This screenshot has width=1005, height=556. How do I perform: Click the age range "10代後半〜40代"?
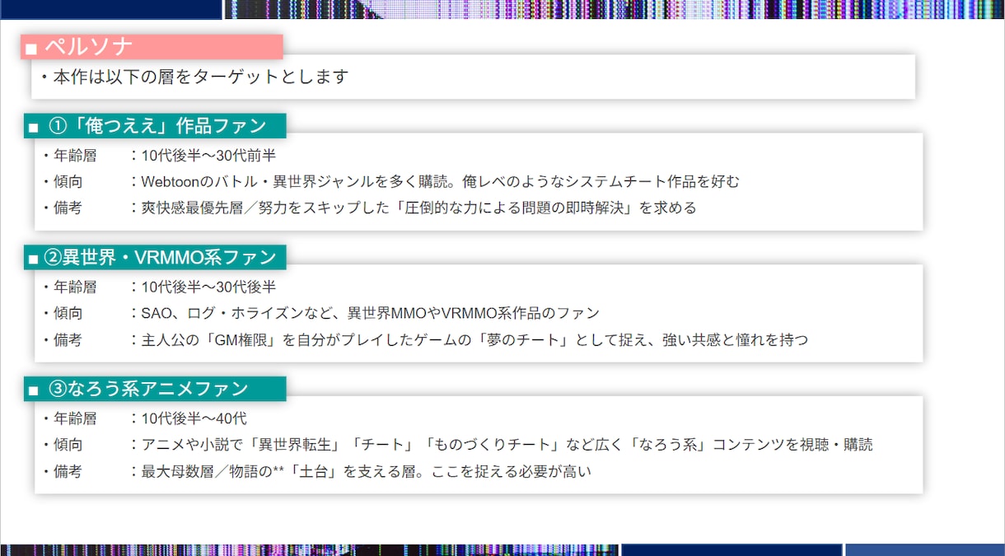(194, 418)
